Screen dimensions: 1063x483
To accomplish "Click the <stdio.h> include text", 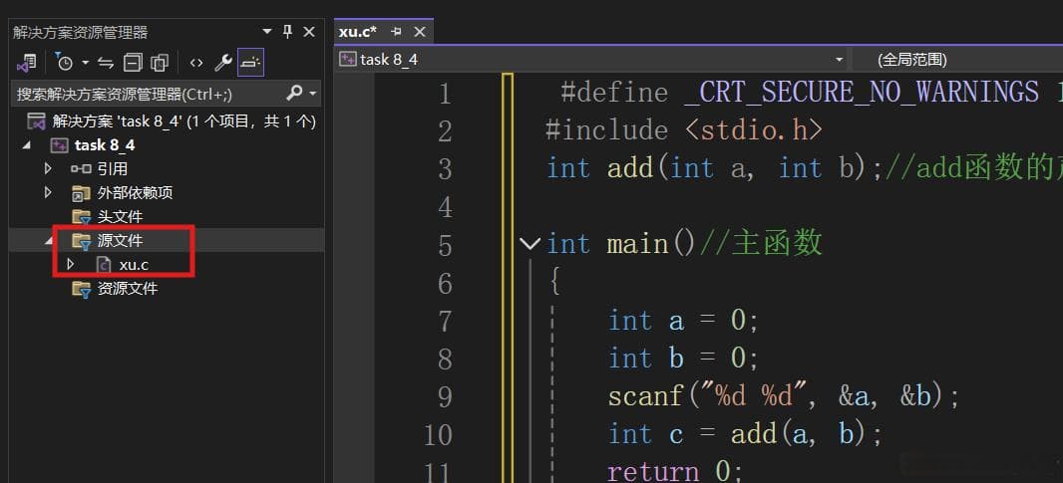I will pyautogui.click(x=755, y=130).
